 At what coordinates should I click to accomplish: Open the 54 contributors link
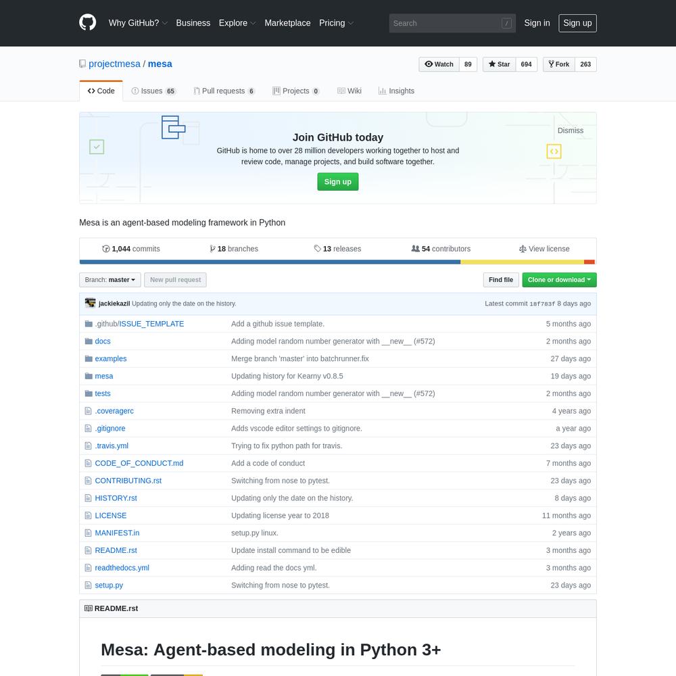[x=441, y=249]
